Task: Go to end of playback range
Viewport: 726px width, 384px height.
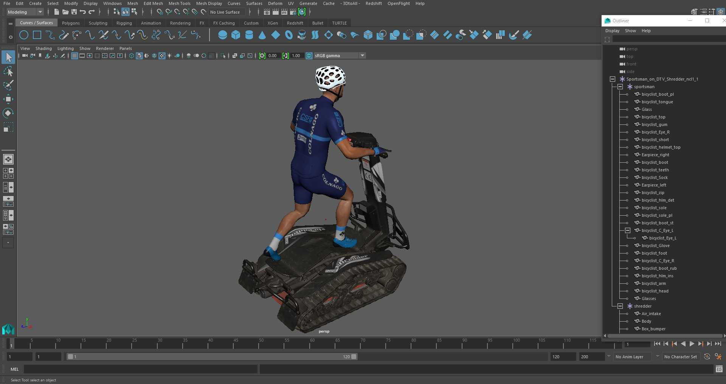Action: point(718,344)
